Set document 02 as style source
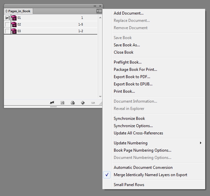Viewport: 210px width, 196px height. [x=8, y=24]
